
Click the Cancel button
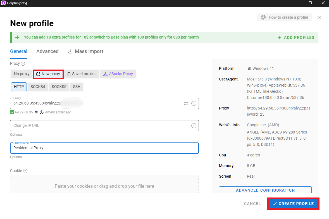coord(252,204)
